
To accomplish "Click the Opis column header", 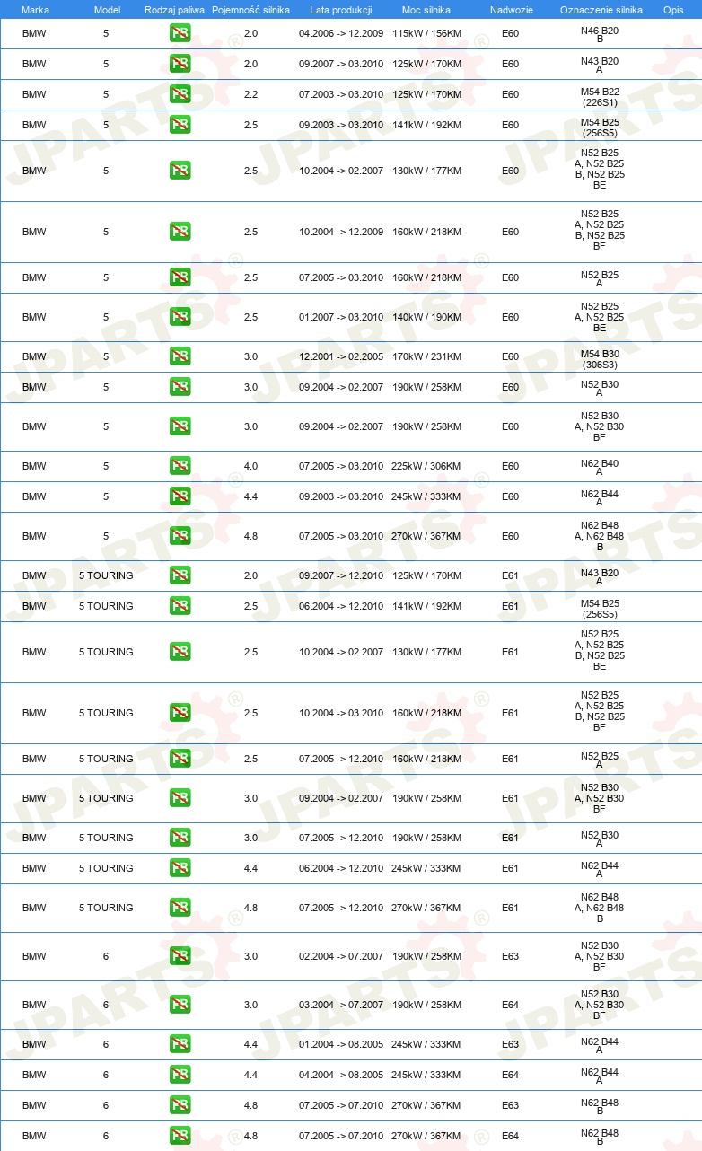I will (x=673, y=10).
